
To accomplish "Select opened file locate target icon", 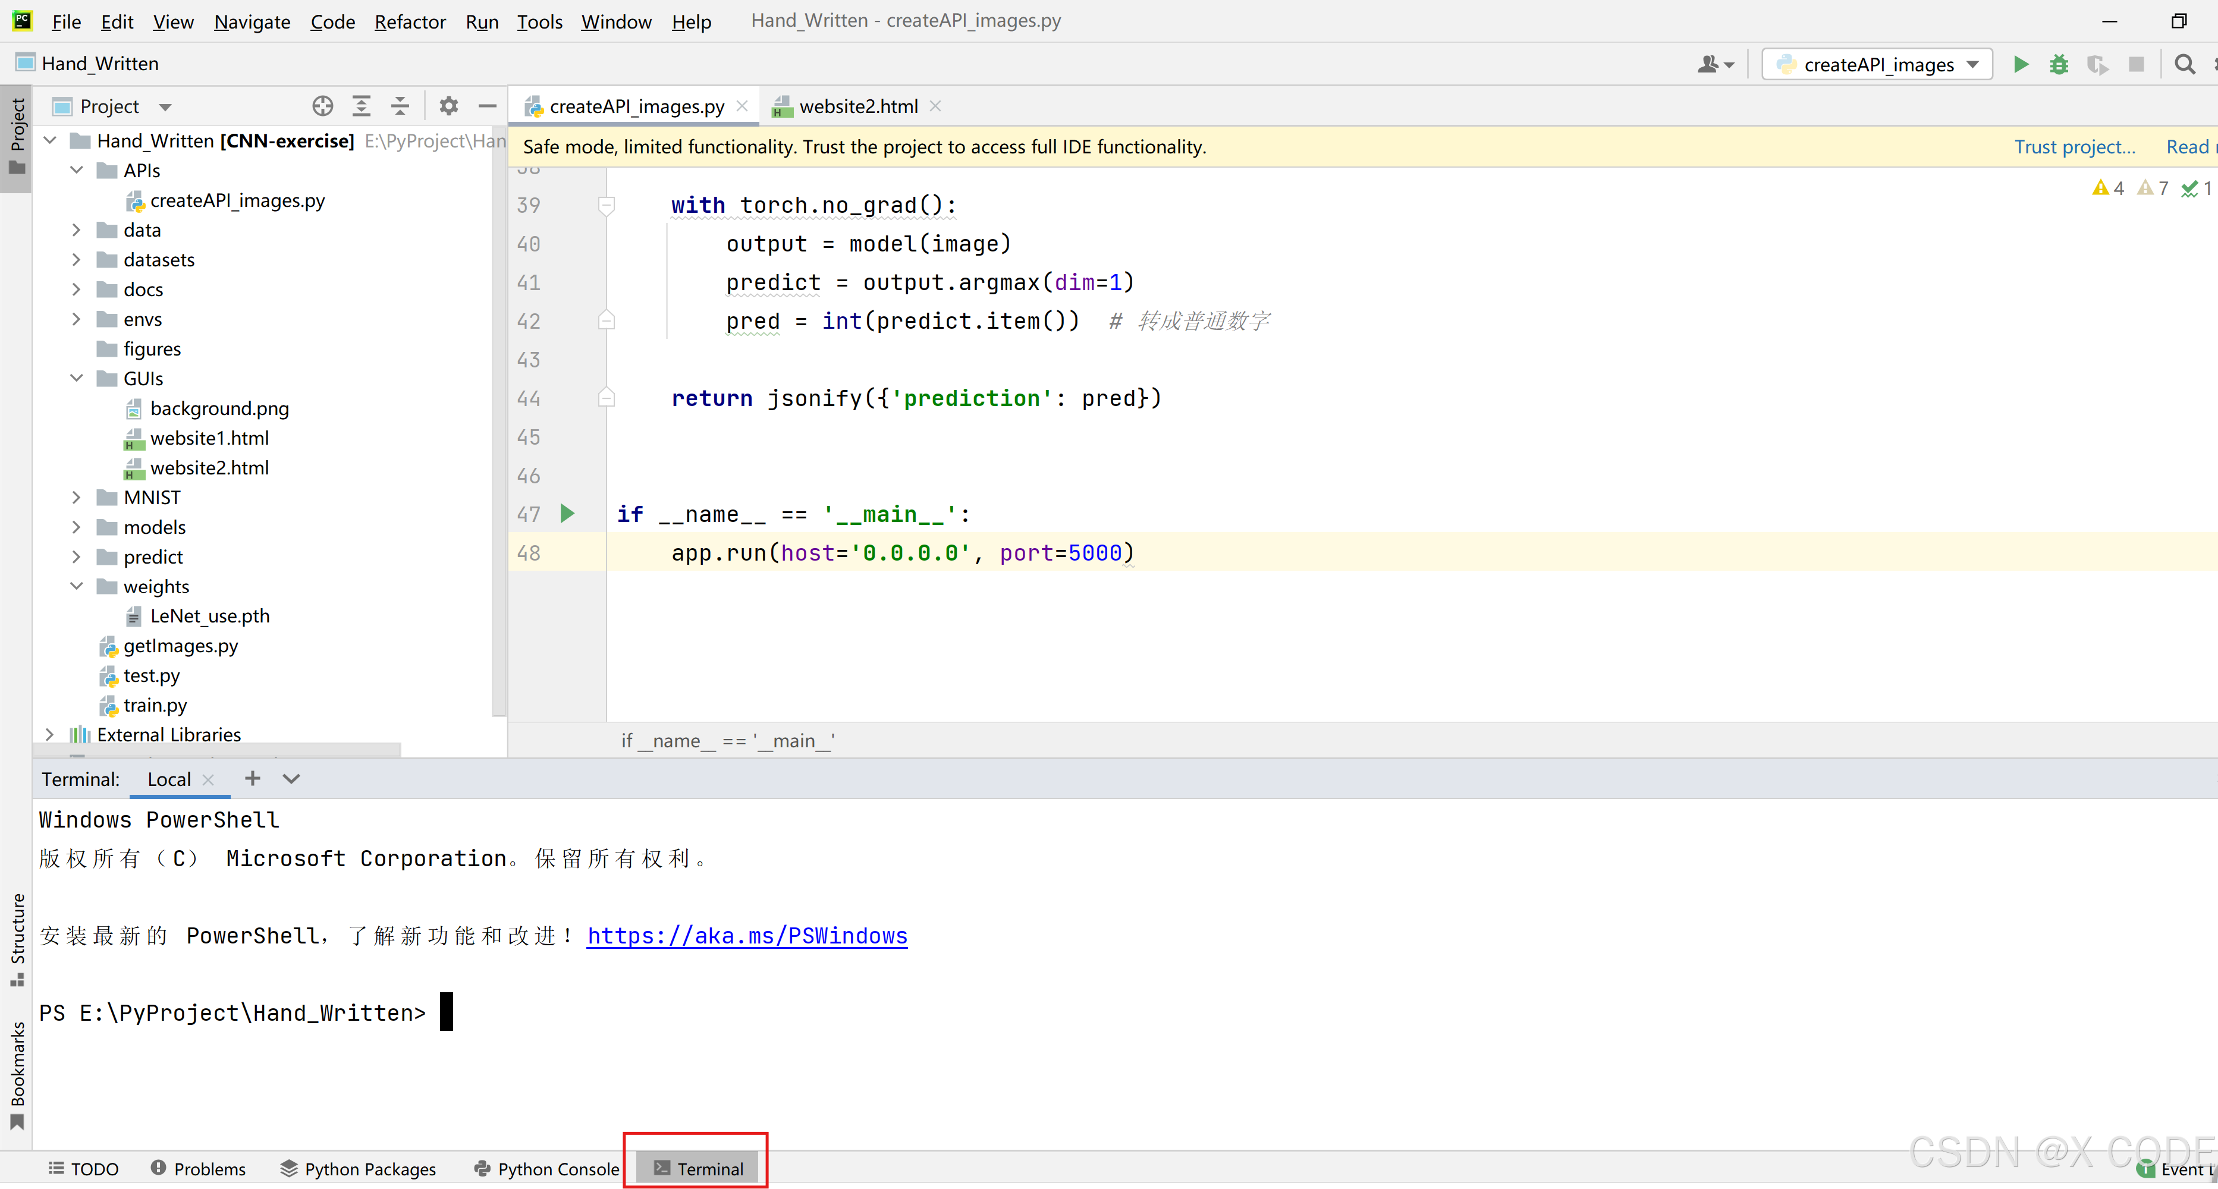I will coord(322,106).
